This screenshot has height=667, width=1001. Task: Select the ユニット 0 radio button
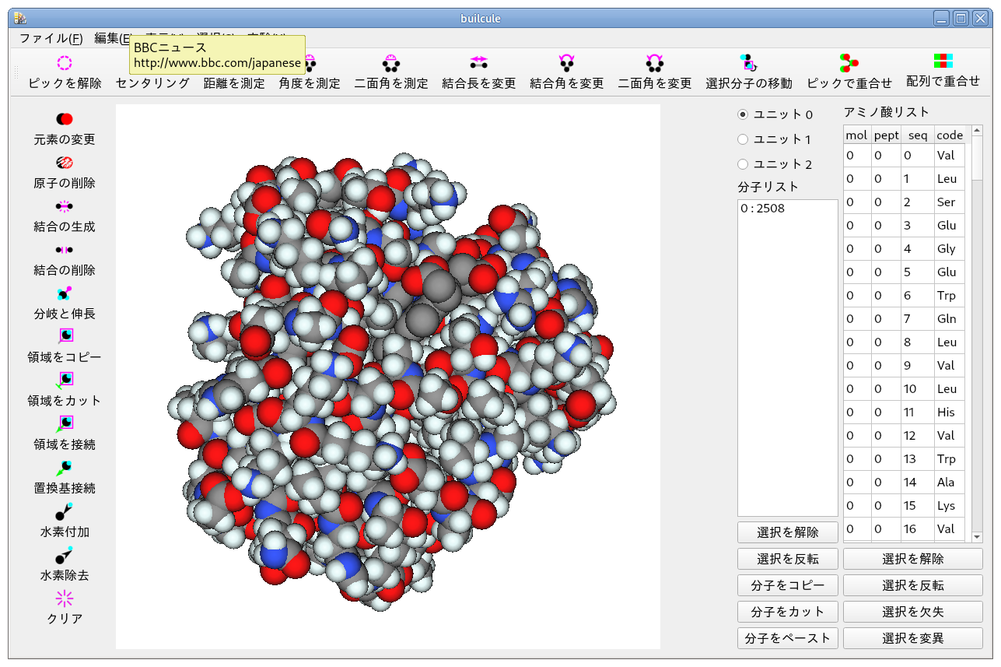(743, 114)
